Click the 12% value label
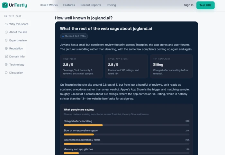225x155 pixels. [187, 149]
